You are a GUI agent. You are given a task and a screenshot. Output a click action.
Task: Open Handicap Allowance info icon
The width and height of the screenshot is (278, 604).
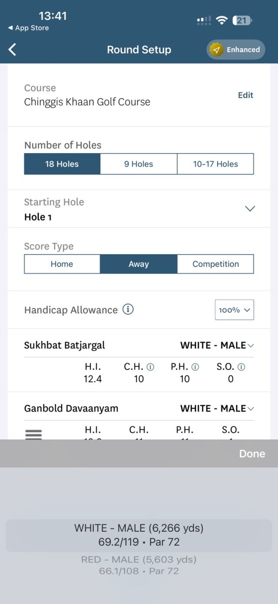click(128, 310)
